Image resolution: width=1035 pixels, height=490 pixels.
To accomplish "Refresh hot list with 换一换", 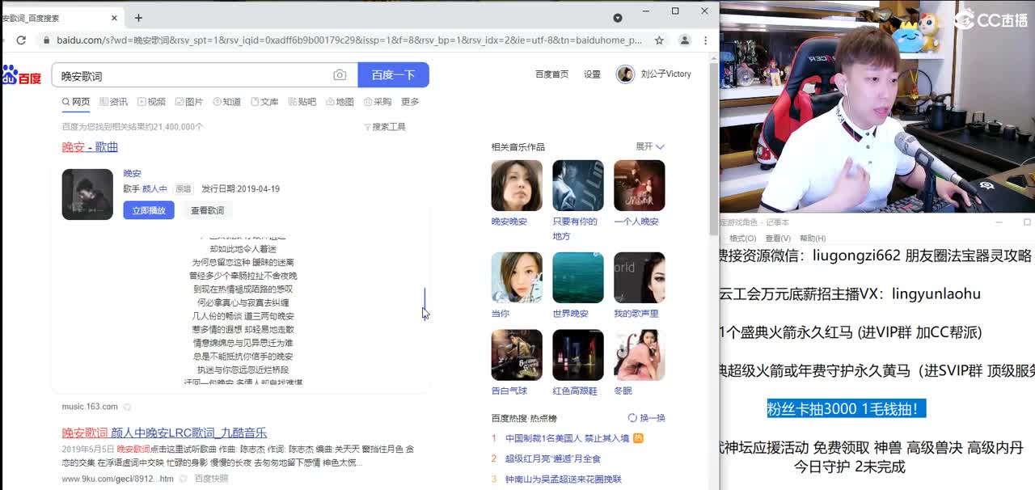I will click(x=647, y=418).
